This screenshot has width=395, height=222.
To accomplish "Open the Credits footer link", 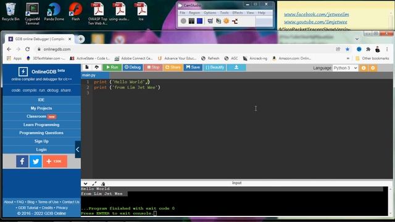I will point(47,208).
